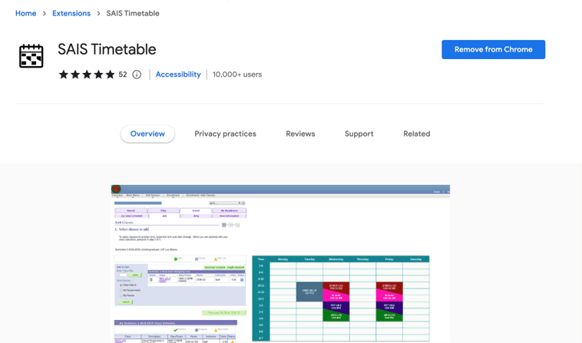Open the Related tab

(417, 134)
